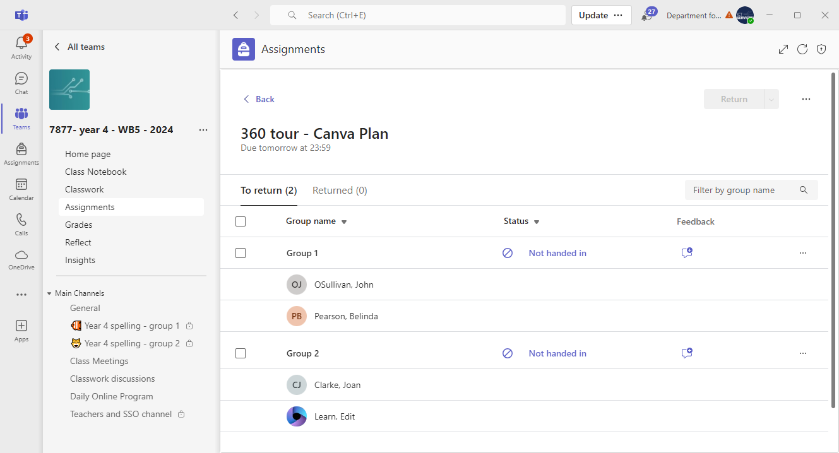Open Group 2 Not handed in status
The image size is (839, 453).
point(557,353)
